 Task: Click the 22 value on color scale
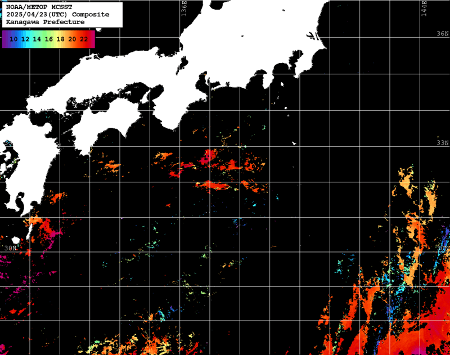point(84,39)
